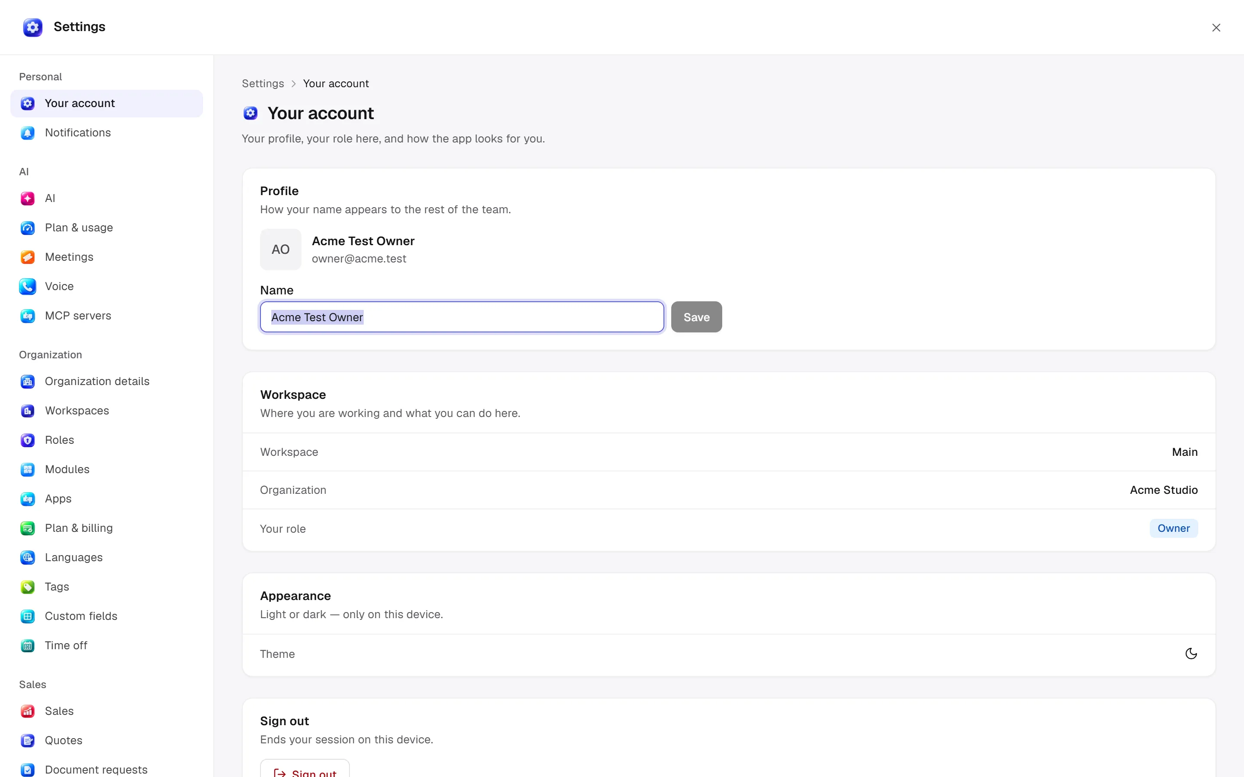The height and width of the screenshot is (777, 1244).
Task: Close the Settings dialog
Action: coord(1216,28)
